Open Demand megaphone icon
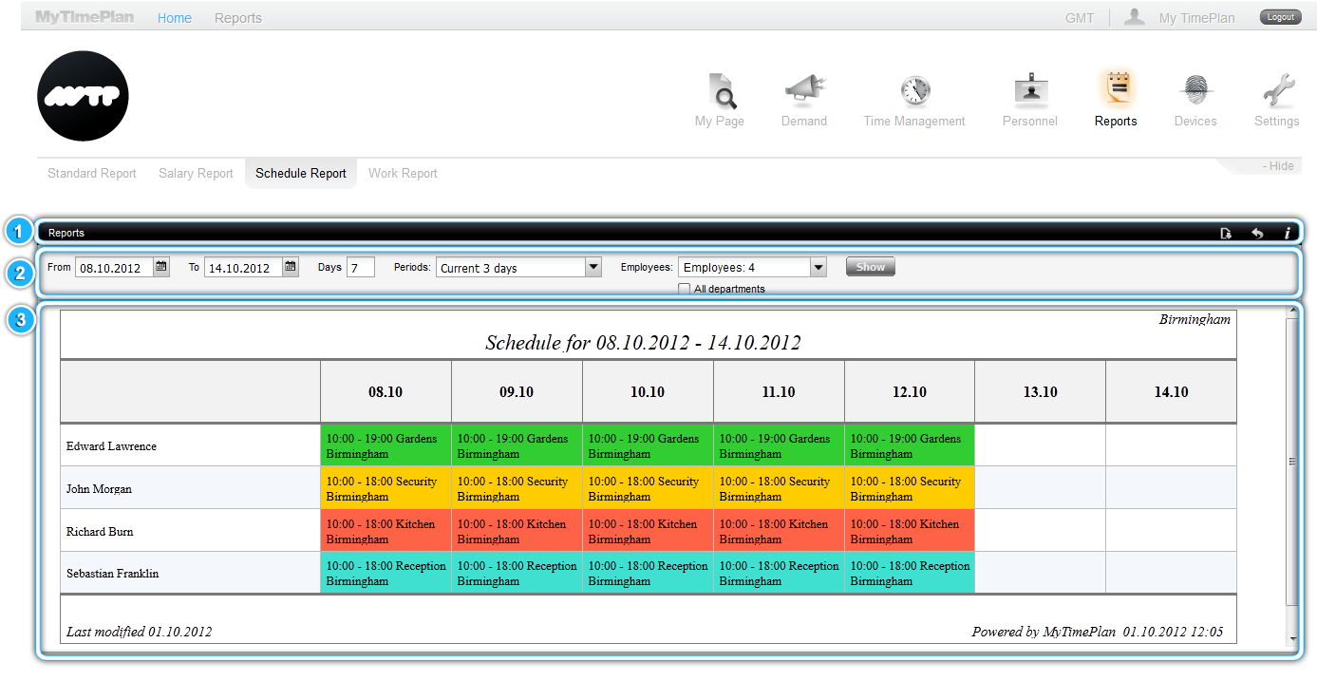The width and height of the screenshot is (1317, 681). pos(804,91)
